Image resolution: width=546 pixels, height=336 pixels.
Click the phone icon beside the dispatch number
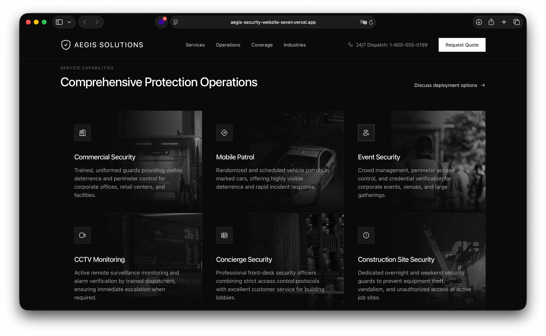click(x=351, y=45)
